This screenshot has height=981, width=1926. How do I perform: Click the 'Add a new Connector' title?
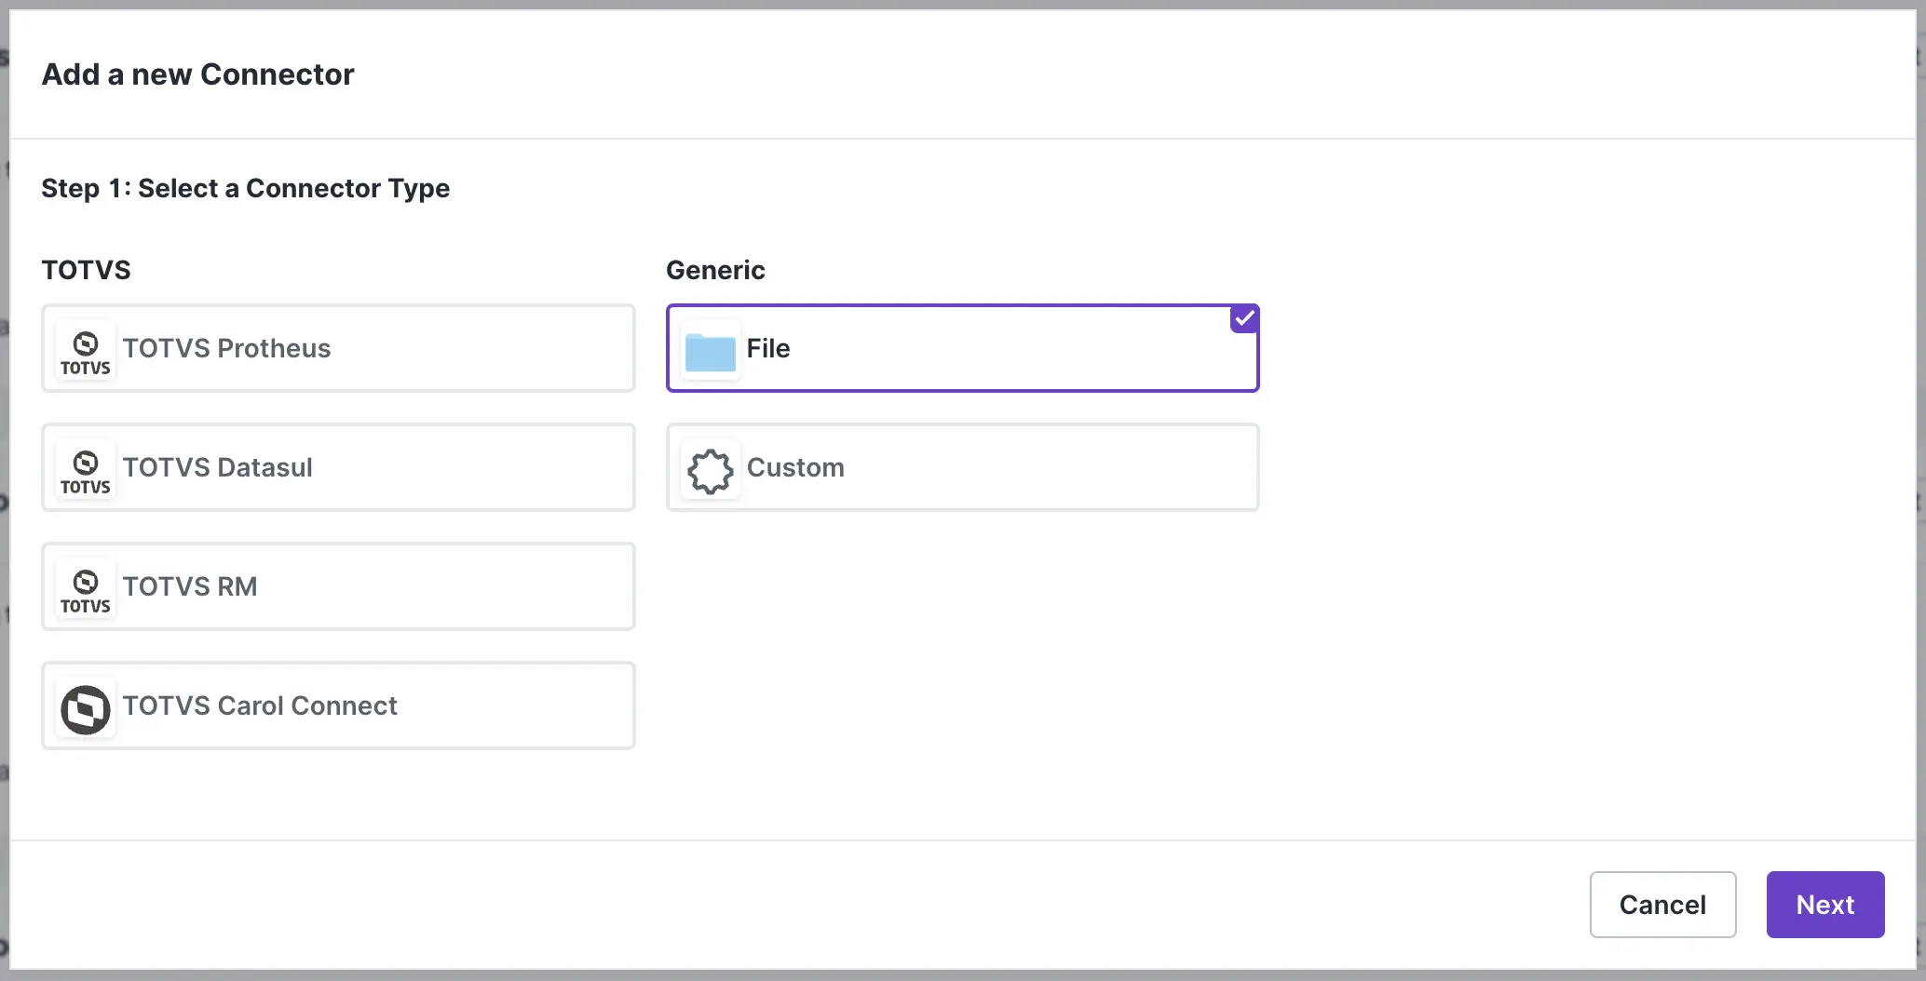tap(198, 74)
